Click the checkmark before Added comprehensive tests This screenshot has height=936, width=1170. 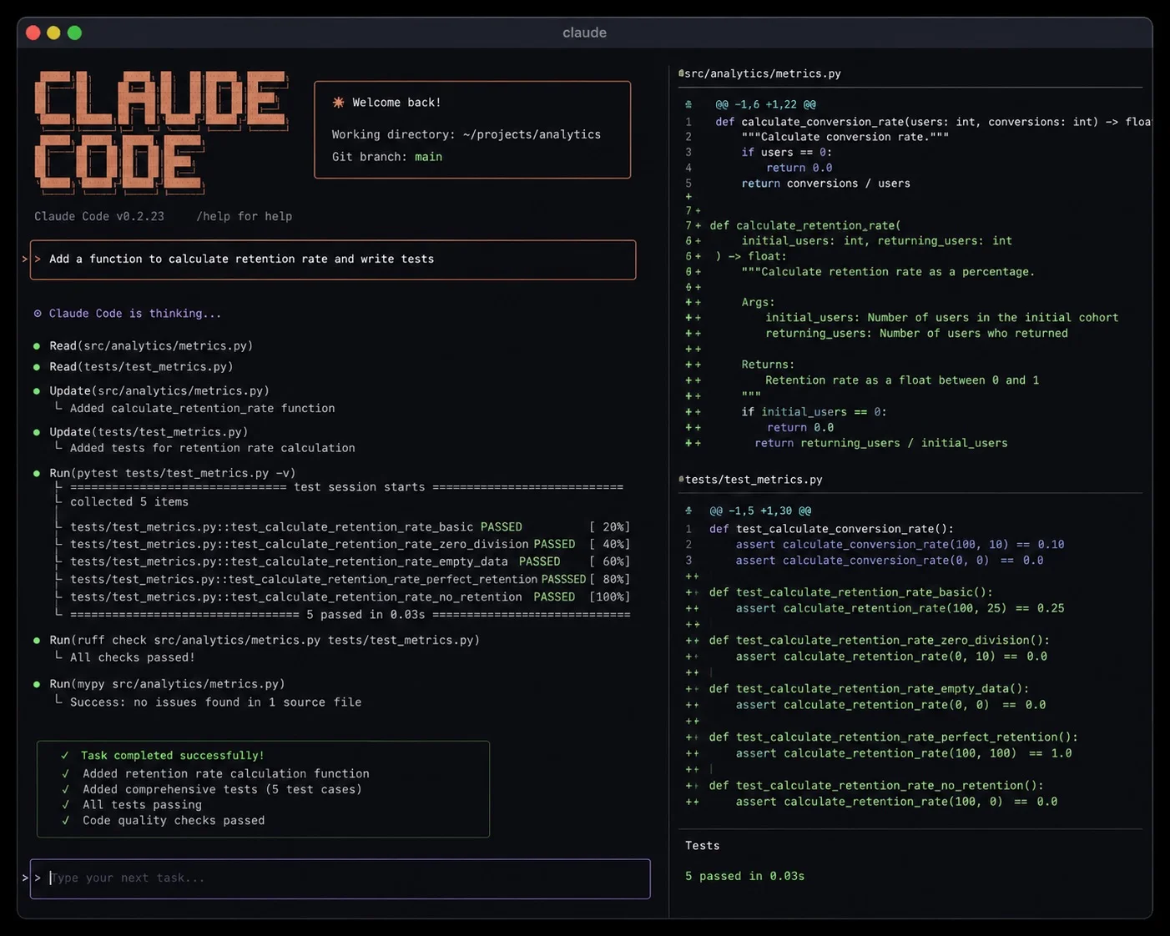point(65,789)
